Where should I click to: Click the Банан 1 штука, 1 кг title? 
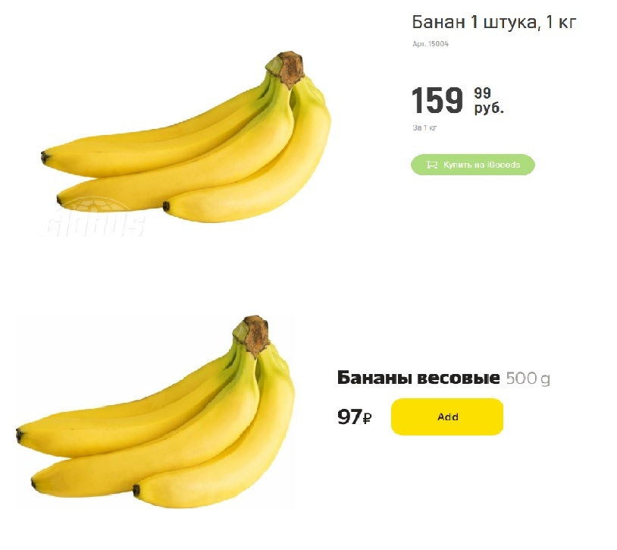click(494, 22)
